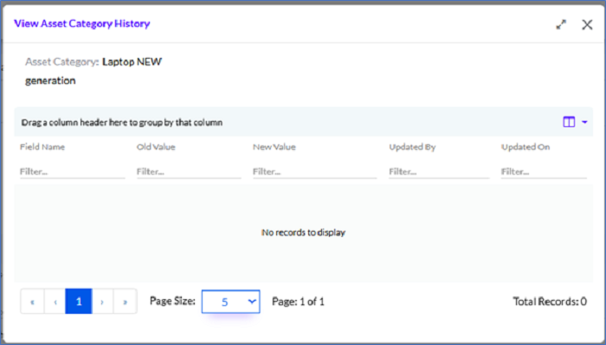Go to the previous page
The width and height of the screenshot is (606, 345).
55,302
